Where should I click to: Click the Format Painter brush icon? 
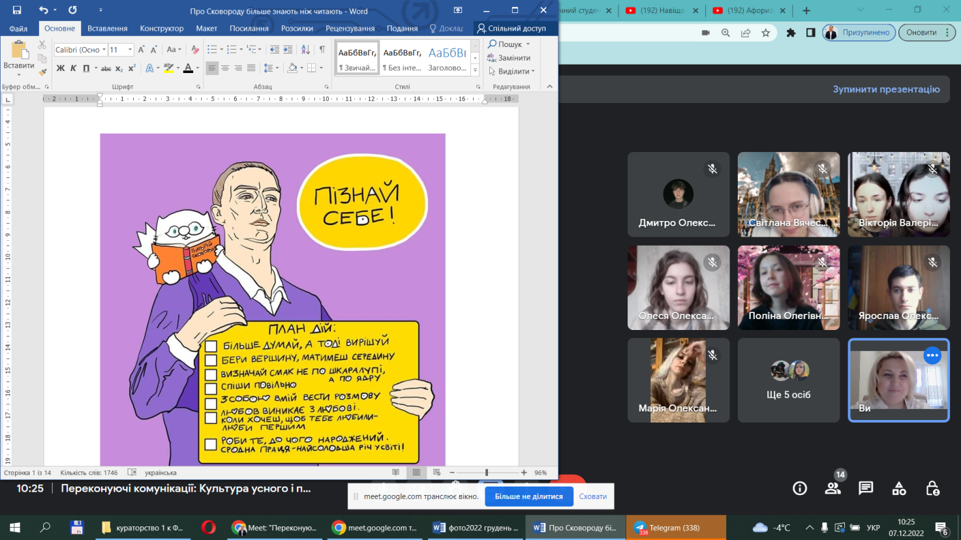(42, 72)
